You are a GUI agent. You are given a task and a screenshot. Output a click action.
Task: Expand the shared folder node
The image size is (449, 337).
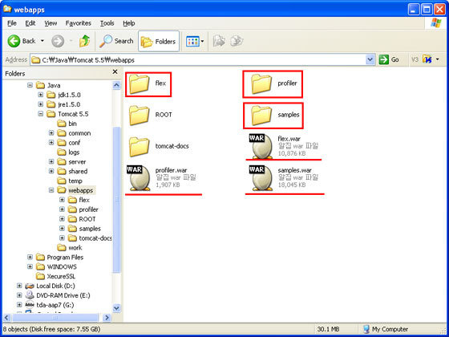click(x=51, y=171)
